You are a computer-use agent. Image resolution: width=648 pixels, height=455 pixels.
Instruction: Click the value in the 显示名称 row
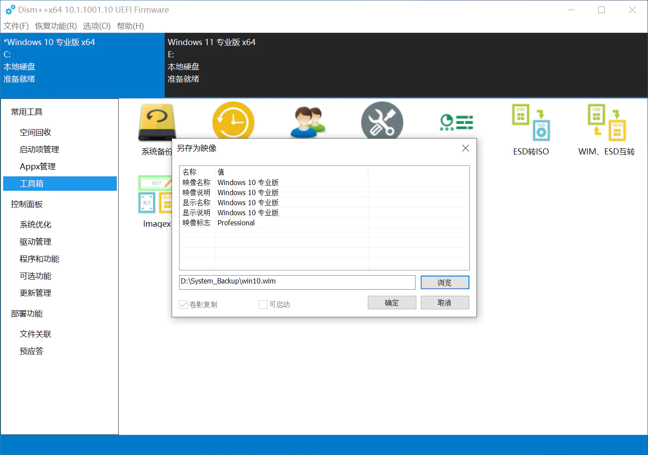(248, 203)
